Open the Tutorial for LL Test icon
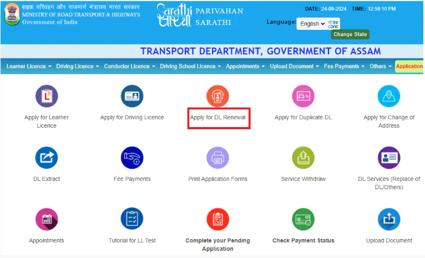 [132, 220]
